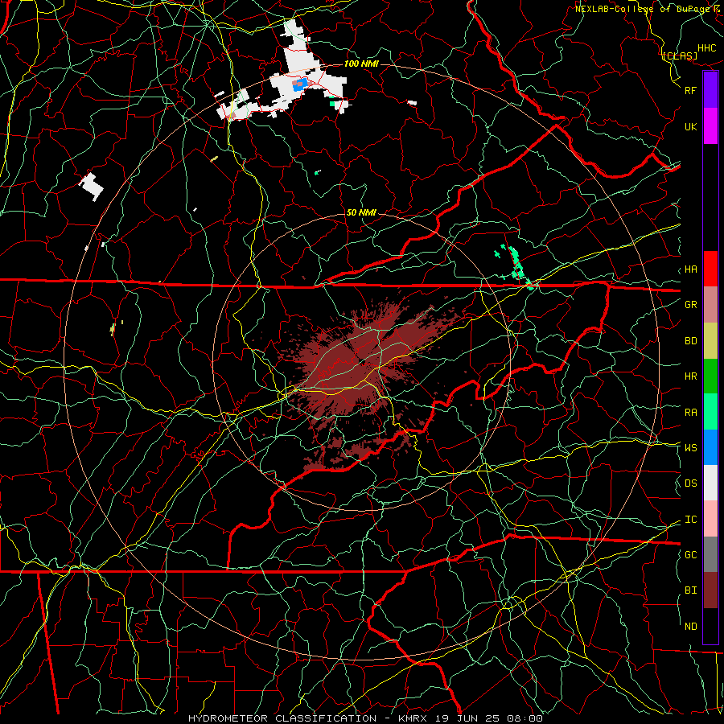The image size is (724, 724).
Task: Click the "RA" legend label
Action: [x=691, y=413]
